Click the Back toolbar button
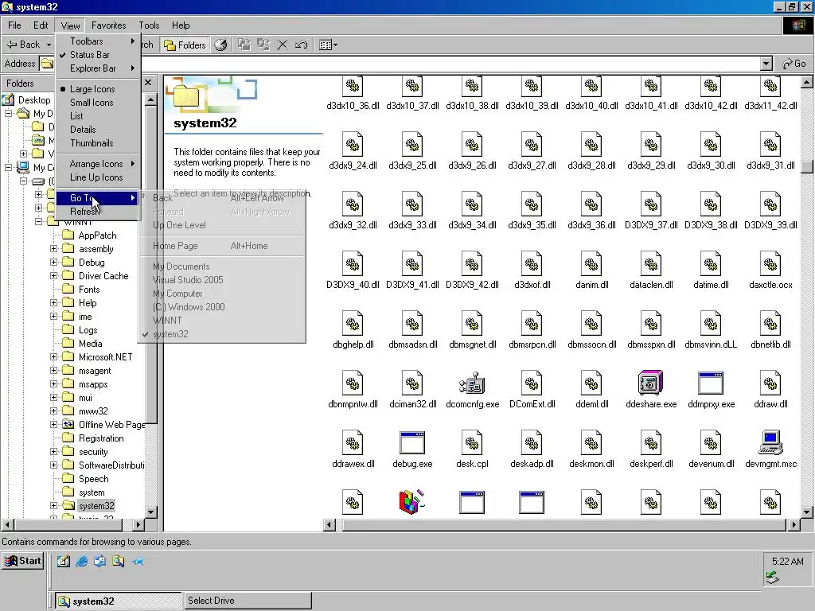The width and height of the screenshot is (815, 611). [x=23, y=45]
